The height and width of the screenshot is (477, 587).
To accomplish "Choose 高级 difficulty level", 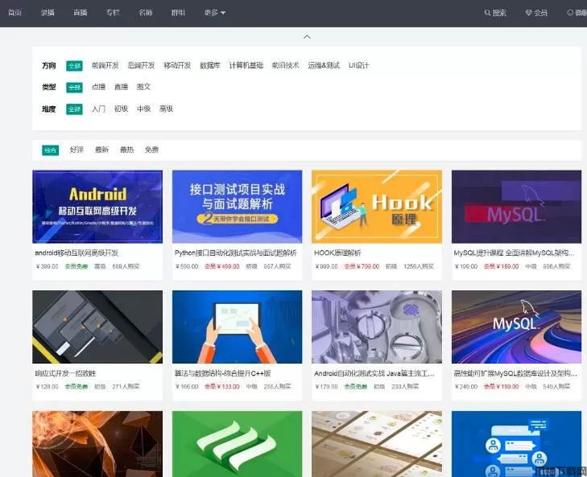I will pos(166,109).
